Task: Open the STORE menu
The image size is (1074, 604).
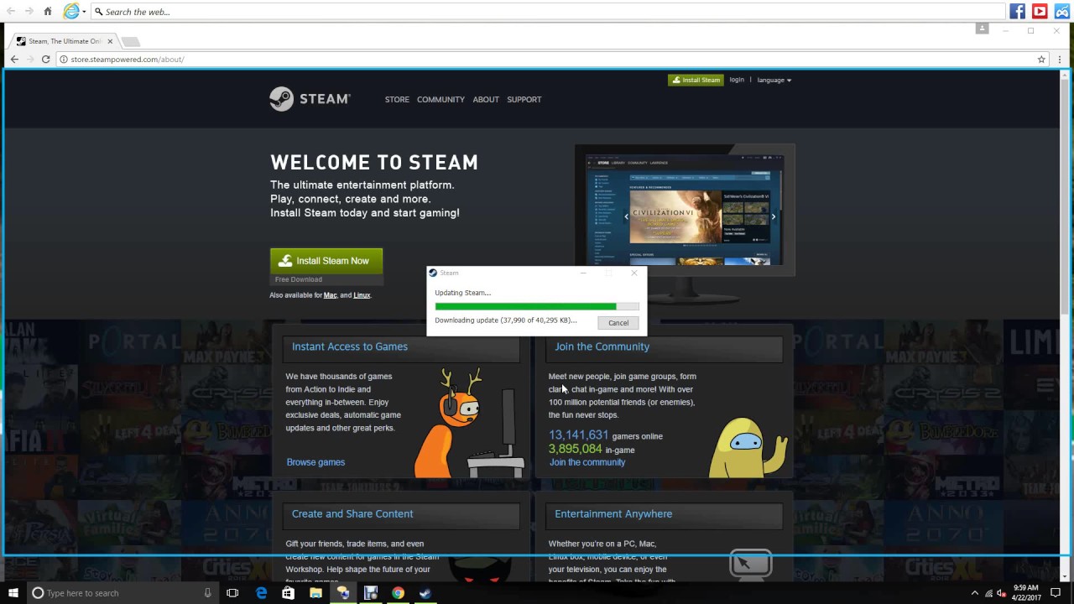Action: tap(397, 99)
